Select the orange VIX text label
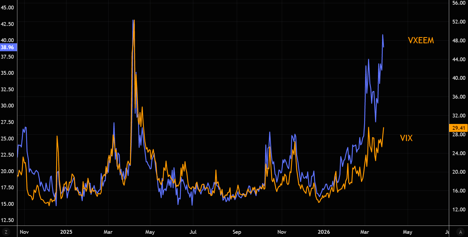468x237 pixels. click(406, 138)
